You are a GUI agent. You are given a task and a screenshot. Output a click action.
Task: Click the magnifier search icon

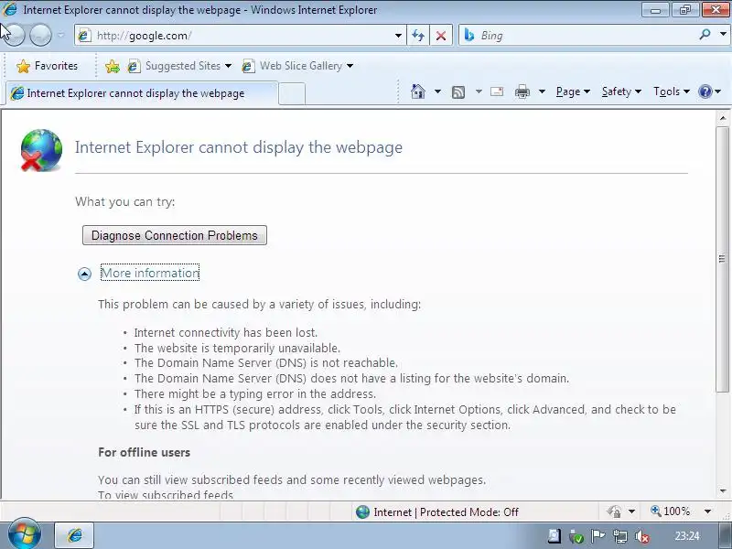[705, 35]
